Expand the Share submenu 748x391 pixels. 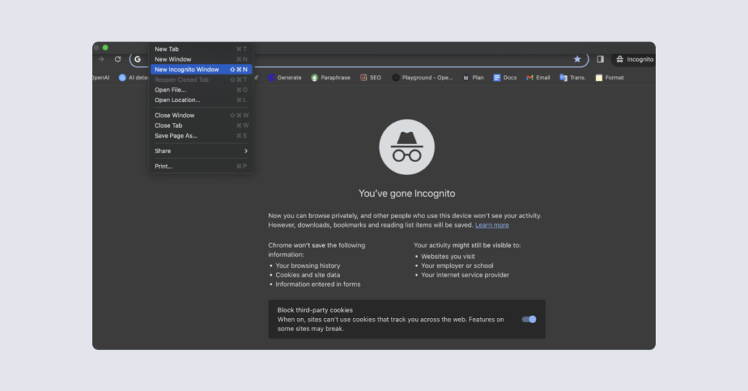[x=201, y=151]
